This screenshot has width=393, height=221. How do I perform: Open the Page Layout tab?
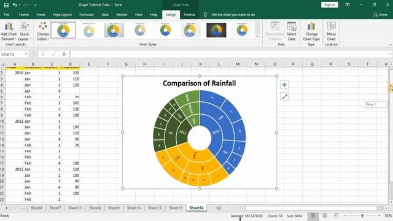pyautogui.click(x=62, y=15)
